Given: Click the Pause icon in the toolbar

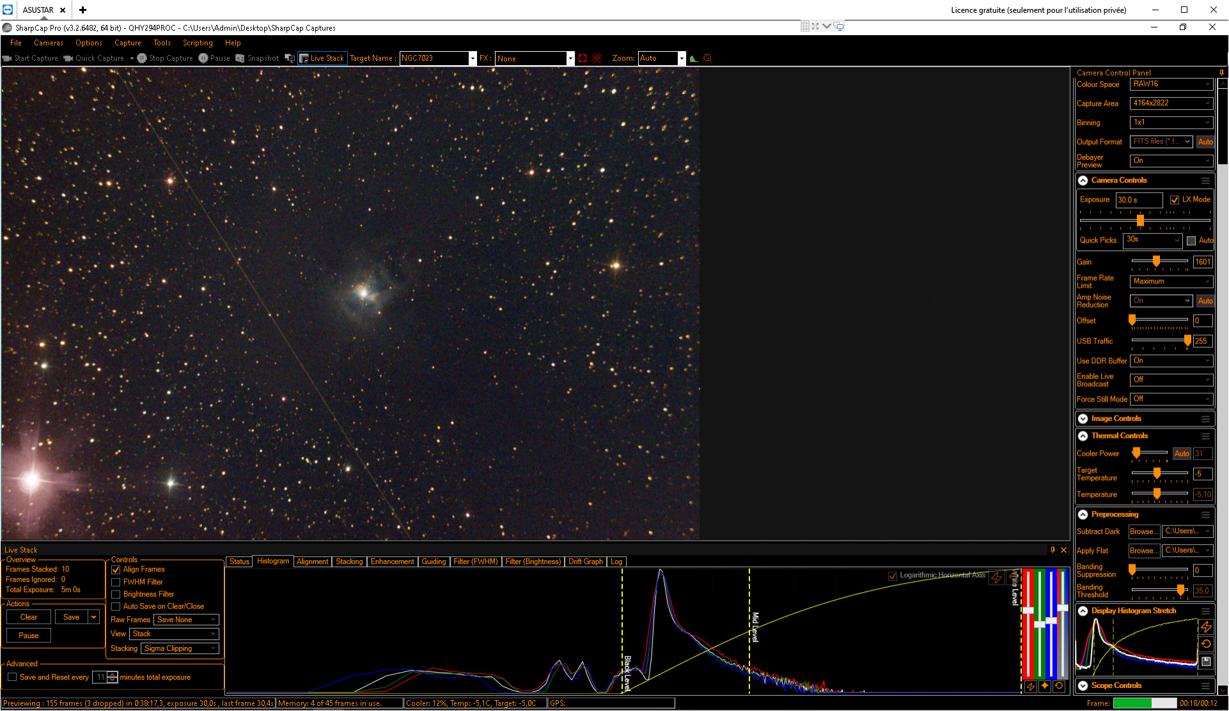Looking at the screenshot, I should tap(203, 58).
